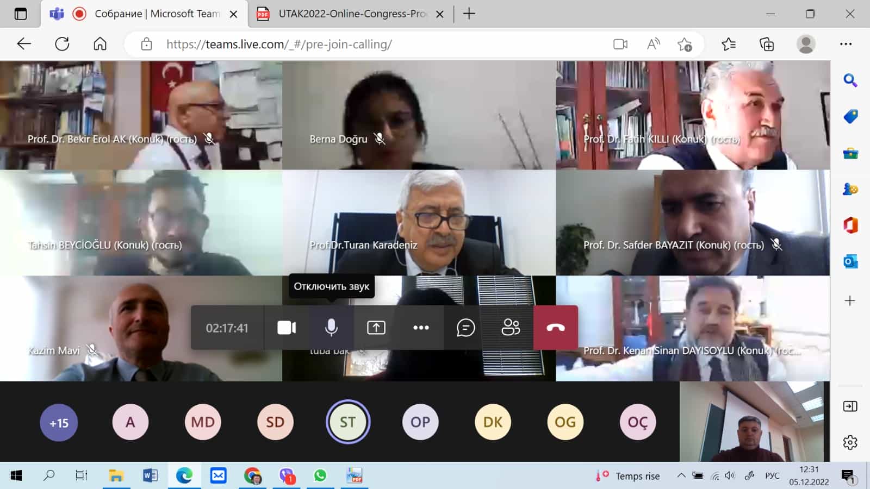Image resolution: width=870 pixels, height=489 pixels.
Task: Select the ST participant avatar
Action: 347,422
